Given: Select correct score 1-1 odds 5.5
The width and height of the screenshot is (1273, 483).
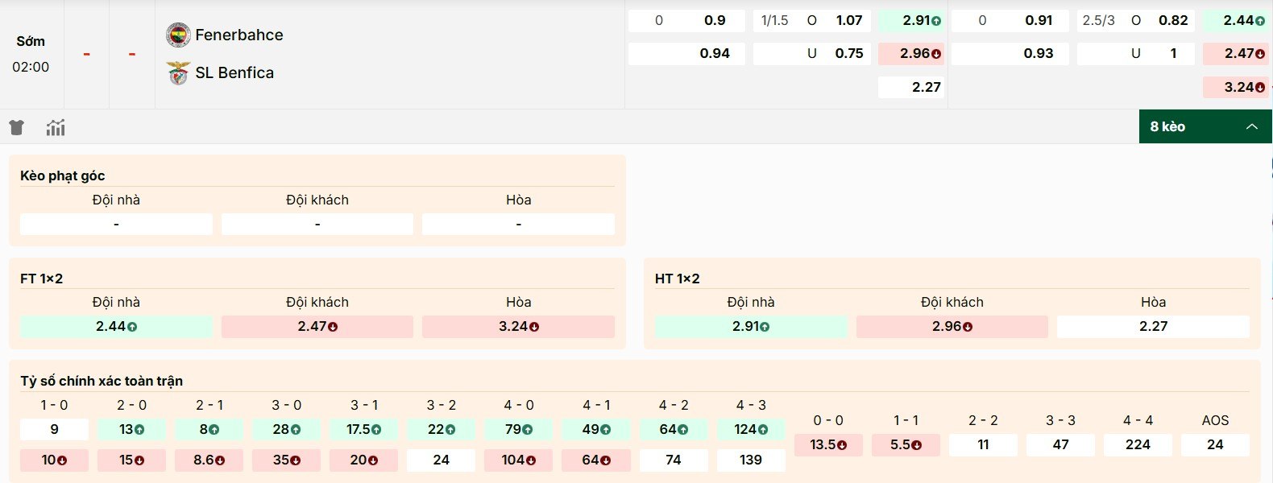Looking at the screenshot, I should tap(906, 444).
